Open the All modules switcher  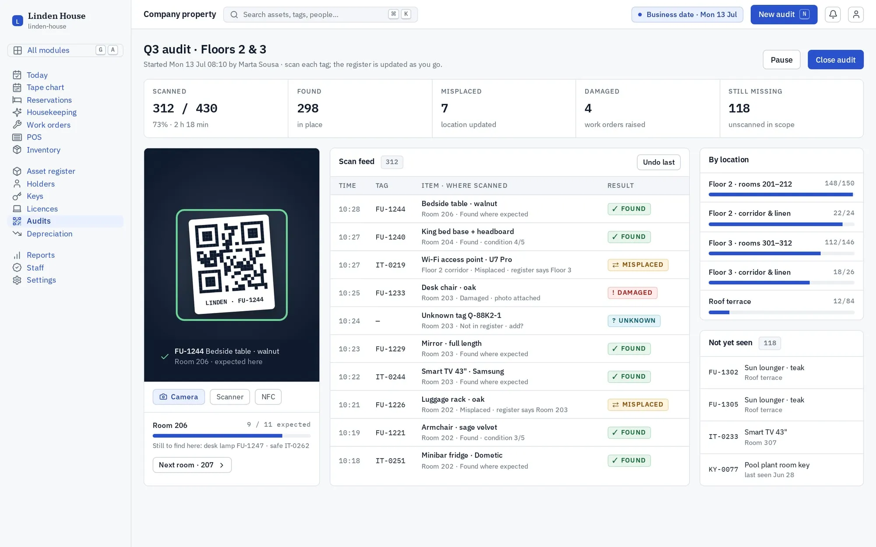tap(65, 50)
